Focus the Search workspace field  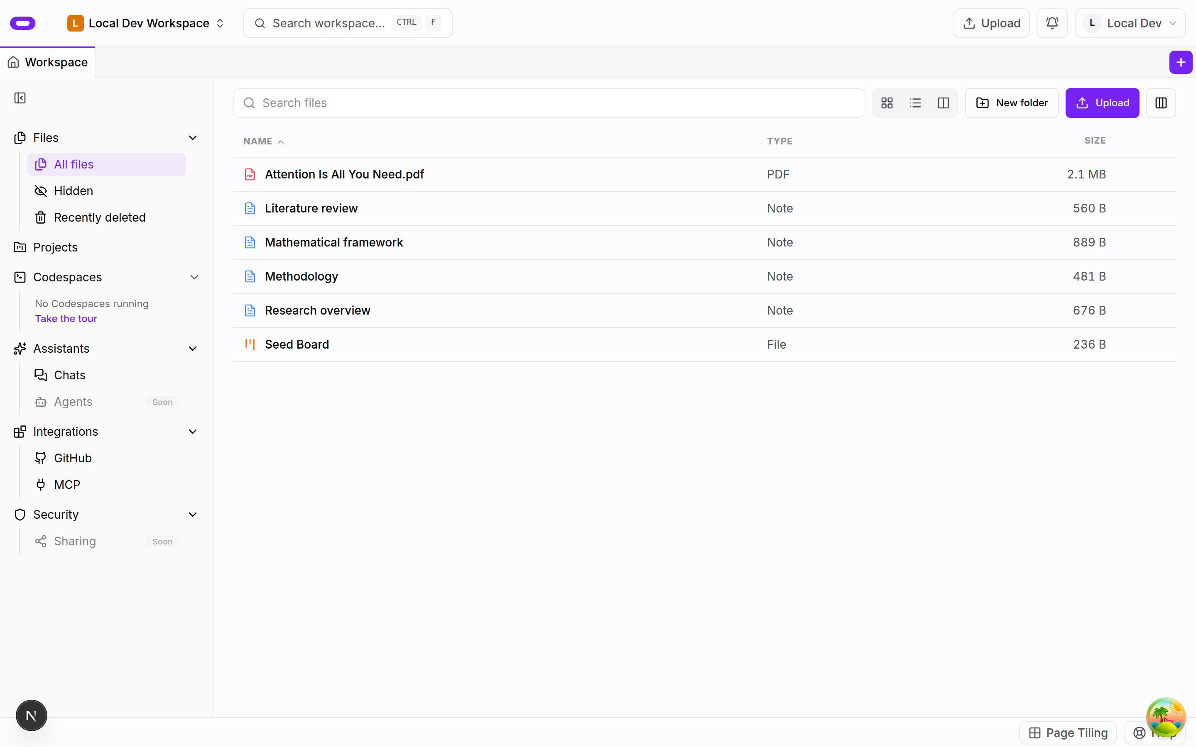point(348,23)
